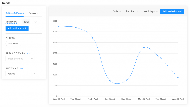
Task: Click the $pageview event name
Action: [11, 22]
